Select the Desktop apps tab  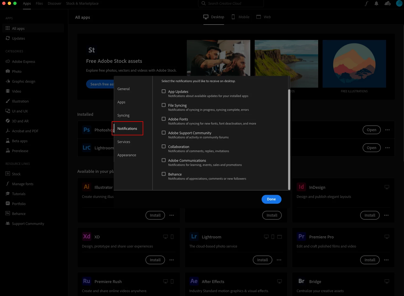[214, 17]
